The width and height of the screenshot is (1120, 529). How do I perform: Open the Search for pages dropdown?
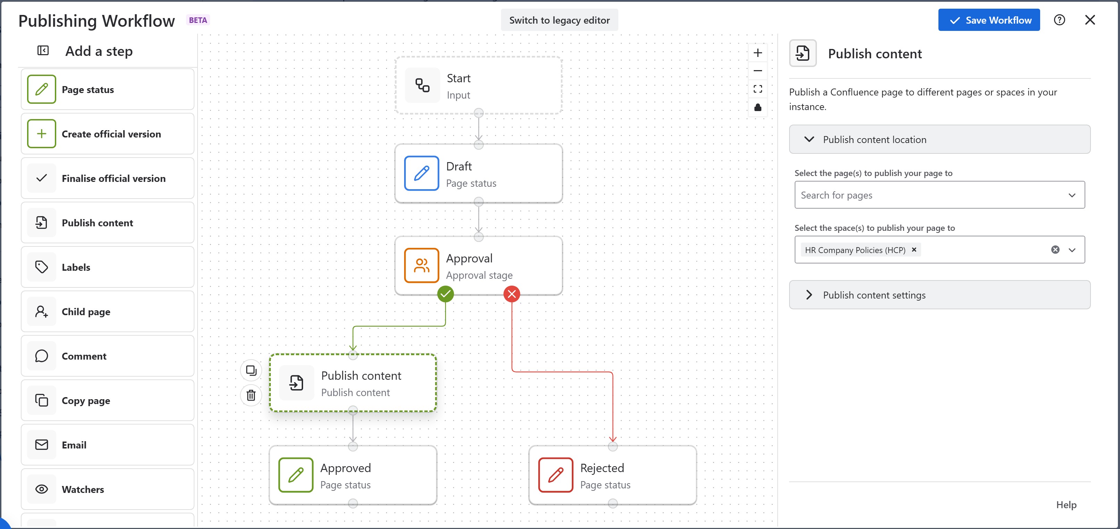(x=939, y=195)
